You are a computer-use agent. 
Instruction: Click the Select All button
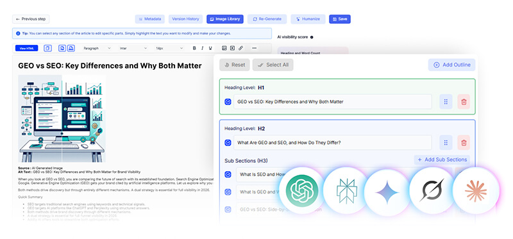(x=273, y=65)
